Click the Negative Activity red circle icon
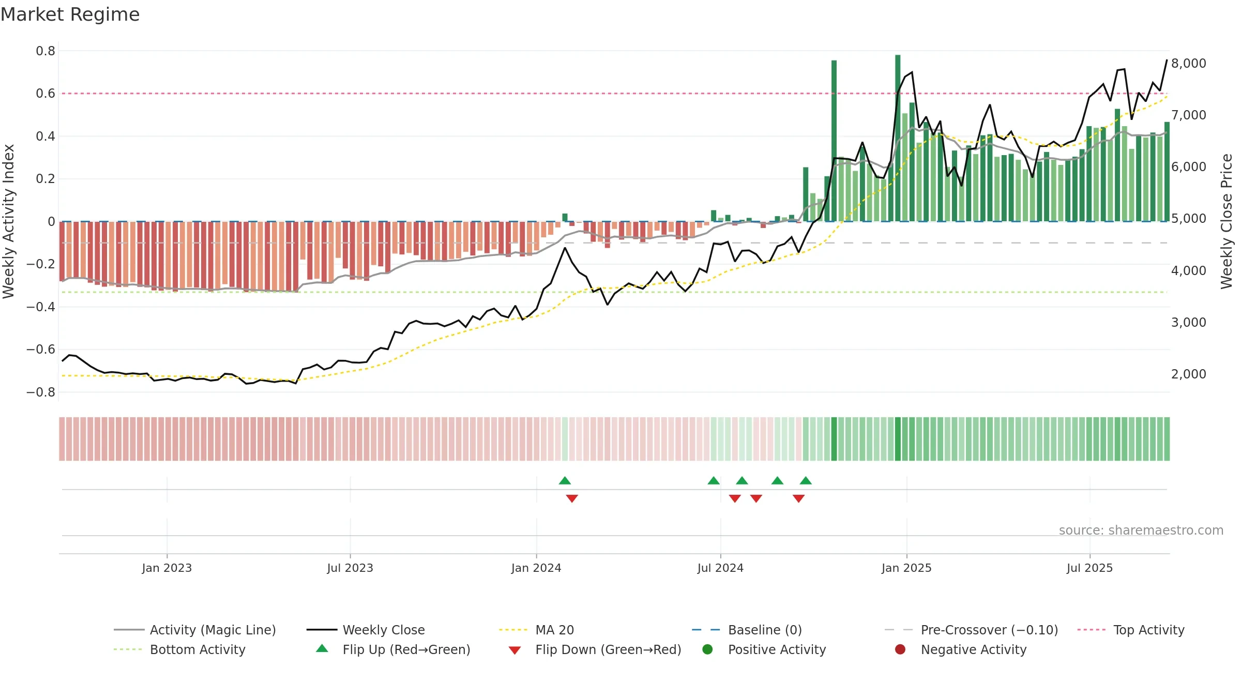 [900, 649]
